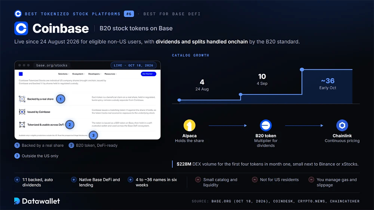This screenshot has width=374, height=210.
Task: Click minus icon beside You manage gas
Action: point(311,179)
